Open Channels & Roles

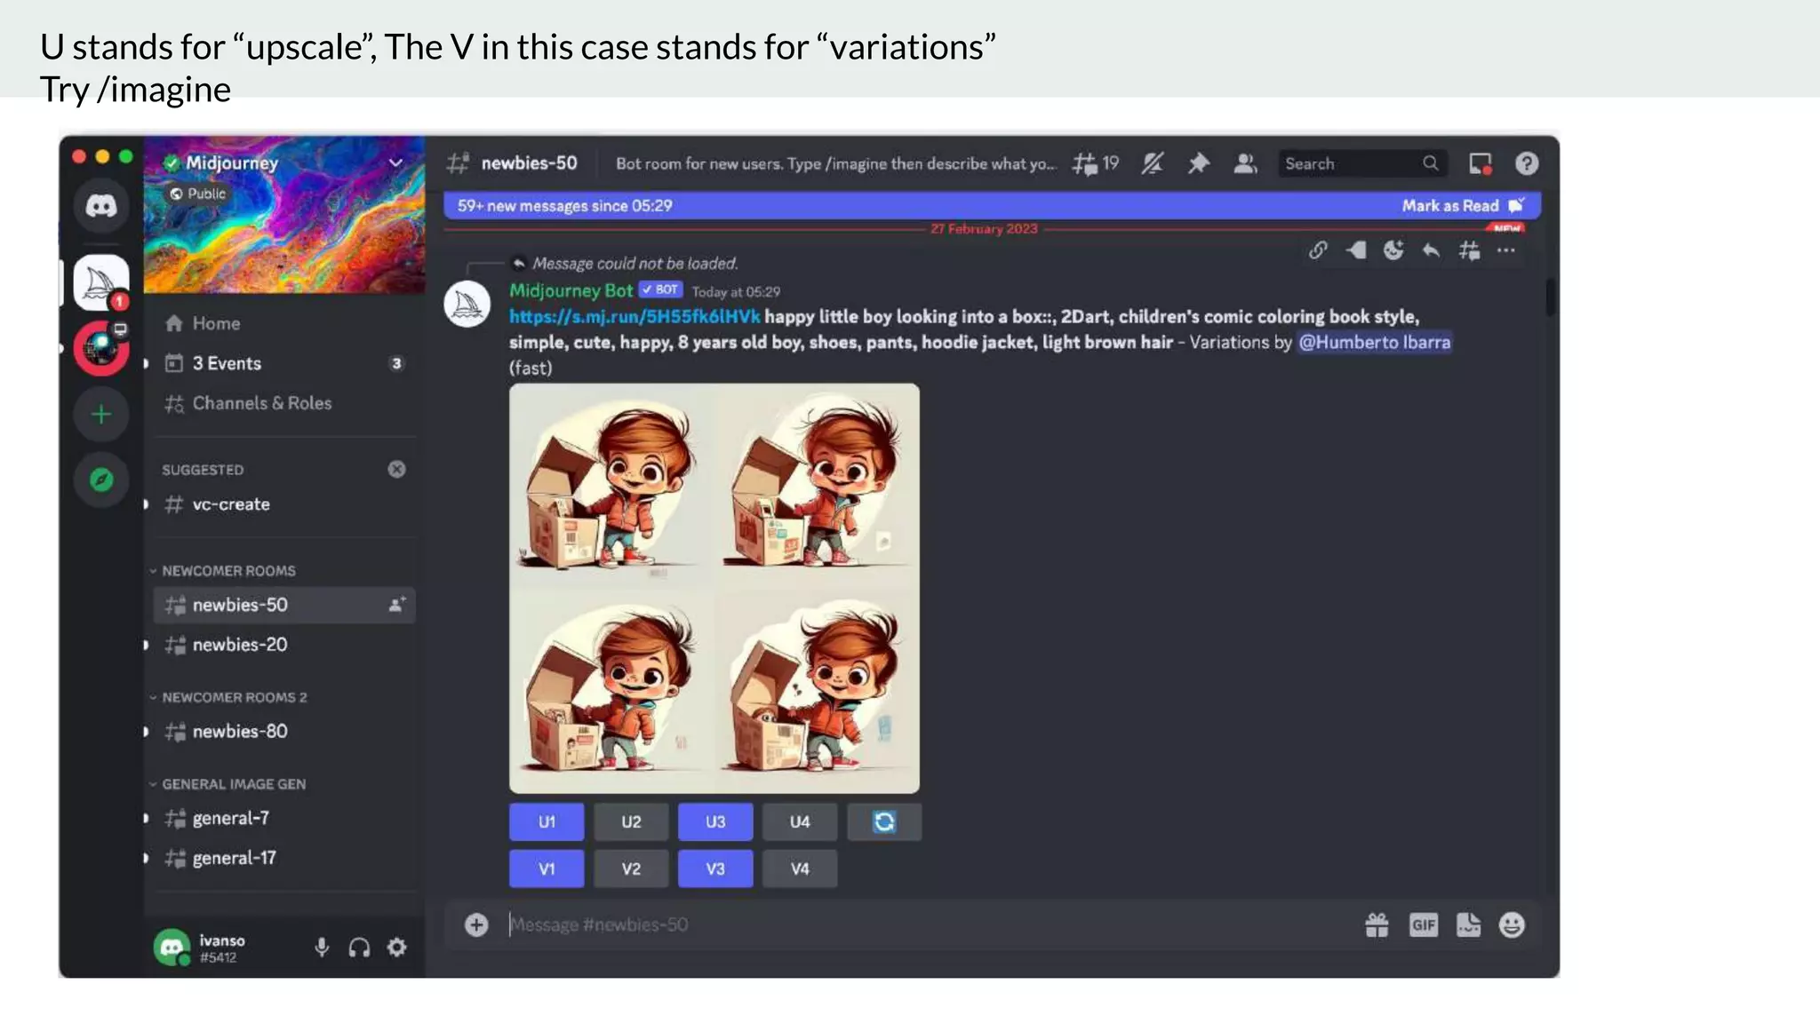click(284, 403)
